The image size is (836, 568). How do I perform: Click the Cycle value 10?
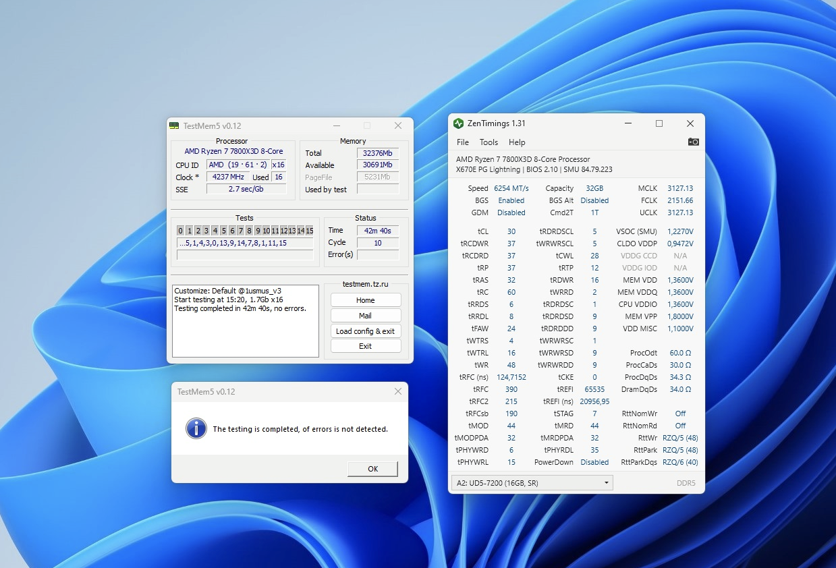(x=378, y=243)
